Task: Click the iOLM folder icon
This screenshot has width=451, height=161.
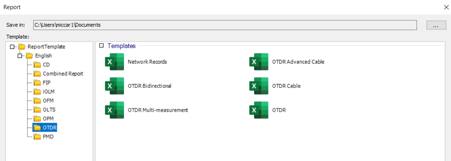Action: click(x=37, y=92)
